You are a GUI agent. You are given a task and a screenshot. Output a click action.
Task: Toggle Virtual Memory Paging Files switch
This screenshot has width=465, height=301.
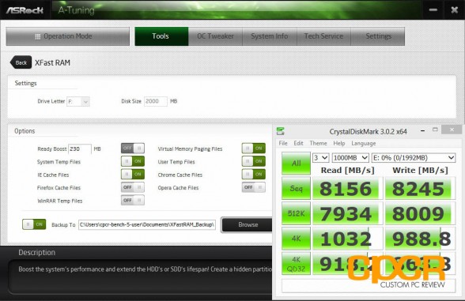pyautogui.click(x=254, y=149)
